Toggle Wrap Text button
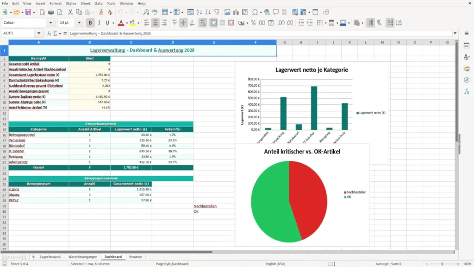 point(203,23)
